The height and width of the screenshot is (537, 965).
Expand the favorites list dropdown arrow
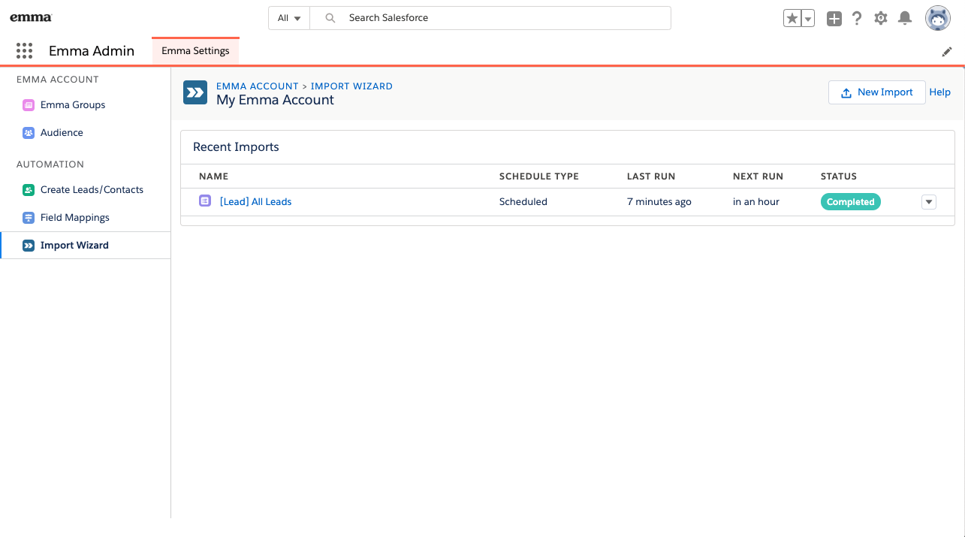(x=808, y=19)
